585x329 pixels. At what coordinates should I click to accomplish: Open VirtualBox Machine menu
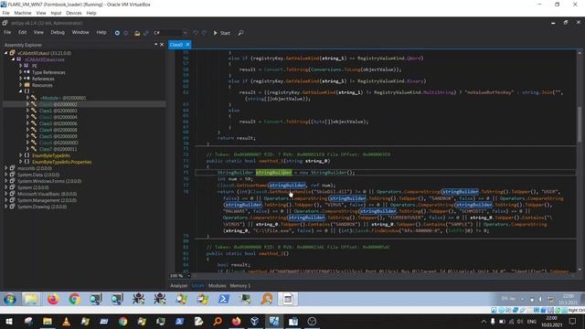(x=23, y=13)
